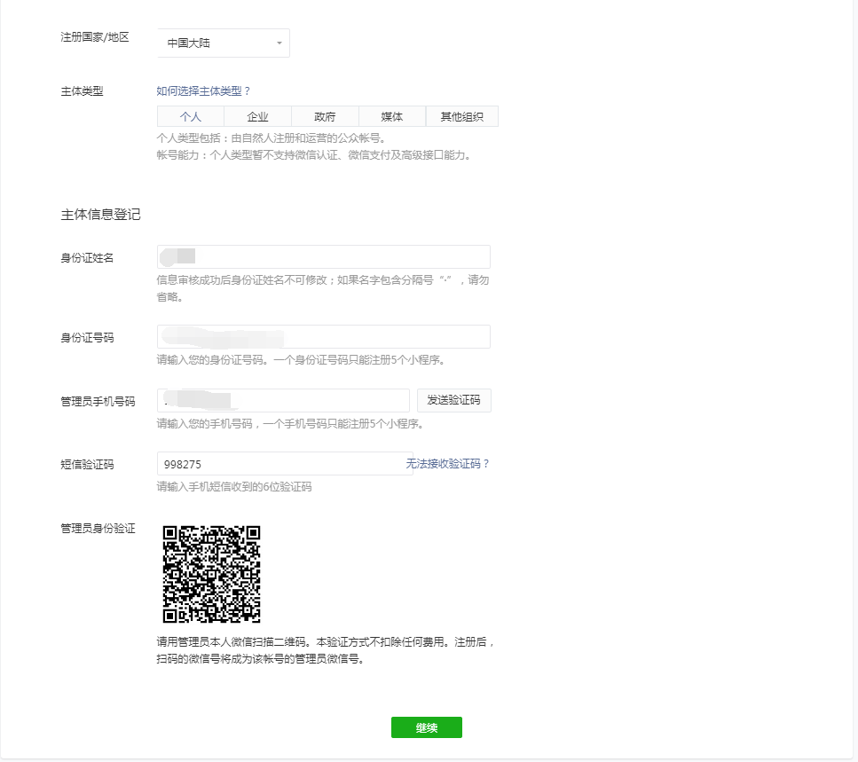This screenshot has width=858, height=762.
Task: Click the 短信验证码 label
Action: [x=87, y=465]
